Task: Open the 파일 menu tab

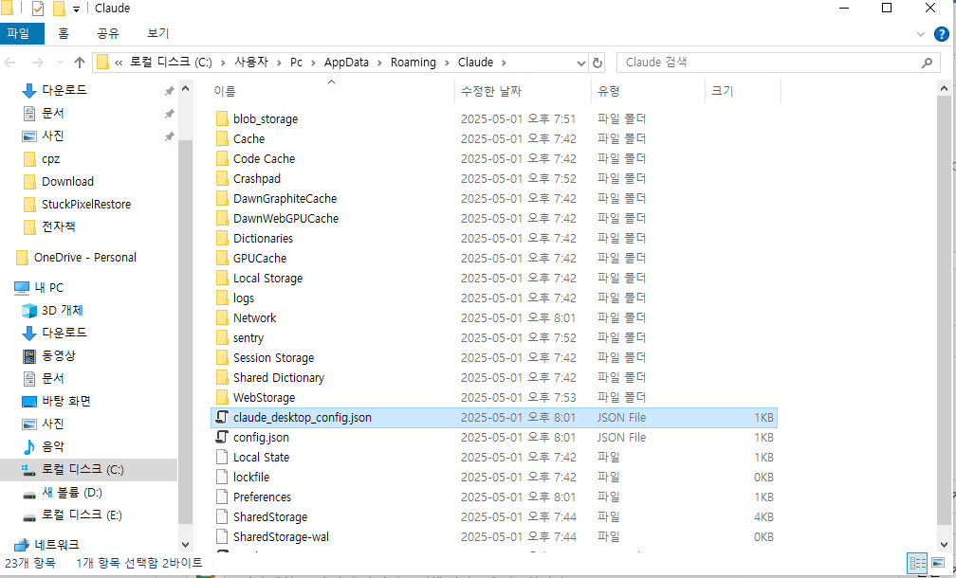Action: pyautogui.click(x=22, y=33)
